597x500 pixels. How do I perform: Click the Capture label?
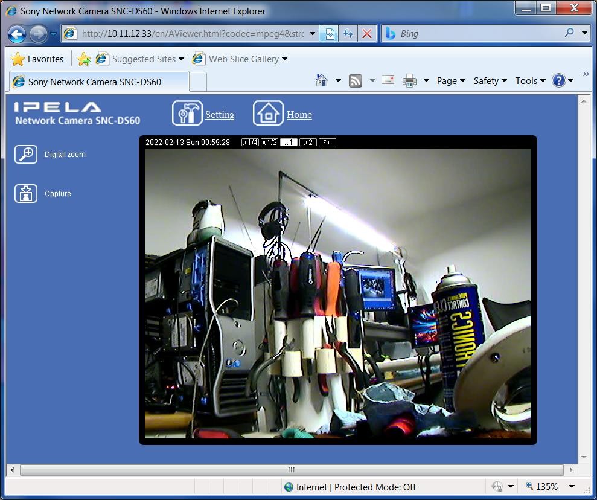click(x=58, y=193)
